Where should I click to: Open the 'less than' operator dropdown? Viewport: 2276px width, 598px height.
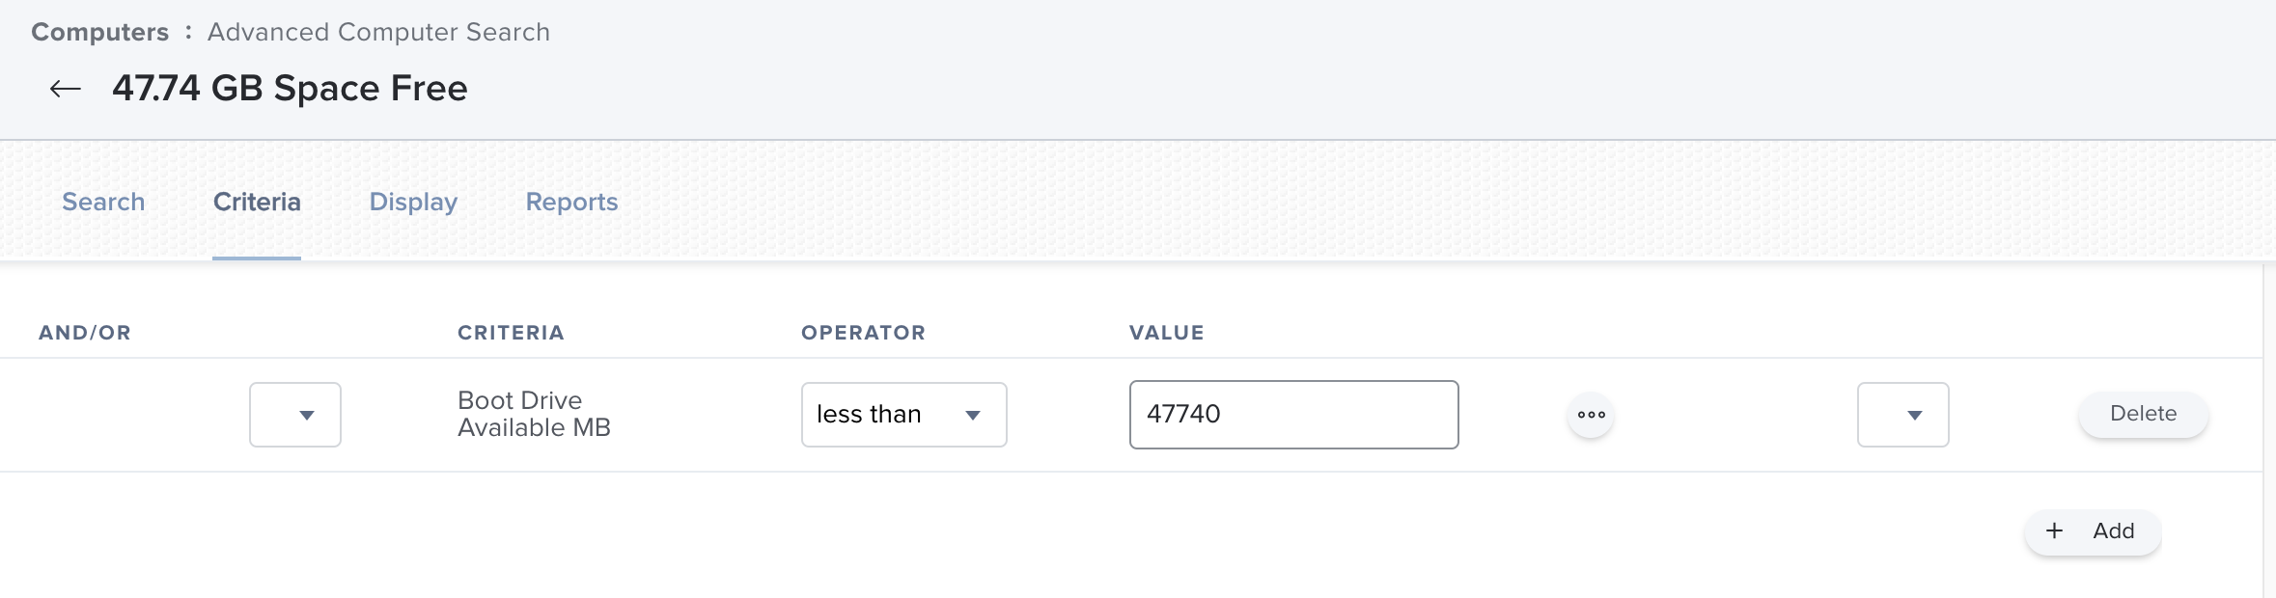(903, 415)
